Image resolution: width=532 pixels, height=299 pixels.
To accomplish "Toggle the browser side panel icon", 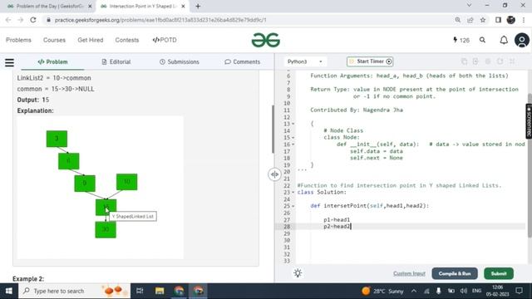I will [x=498, y=20].
